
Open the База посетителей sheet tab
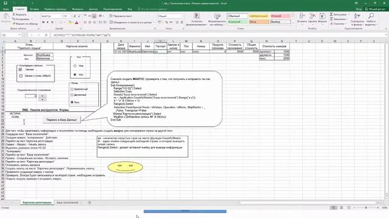tap(67, 202)
